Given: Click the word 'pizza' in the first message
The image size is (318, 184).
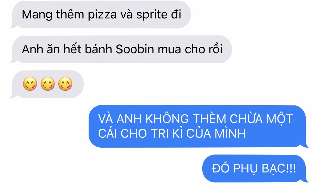Looking at the screenshot, I should [x=102, y=15].
